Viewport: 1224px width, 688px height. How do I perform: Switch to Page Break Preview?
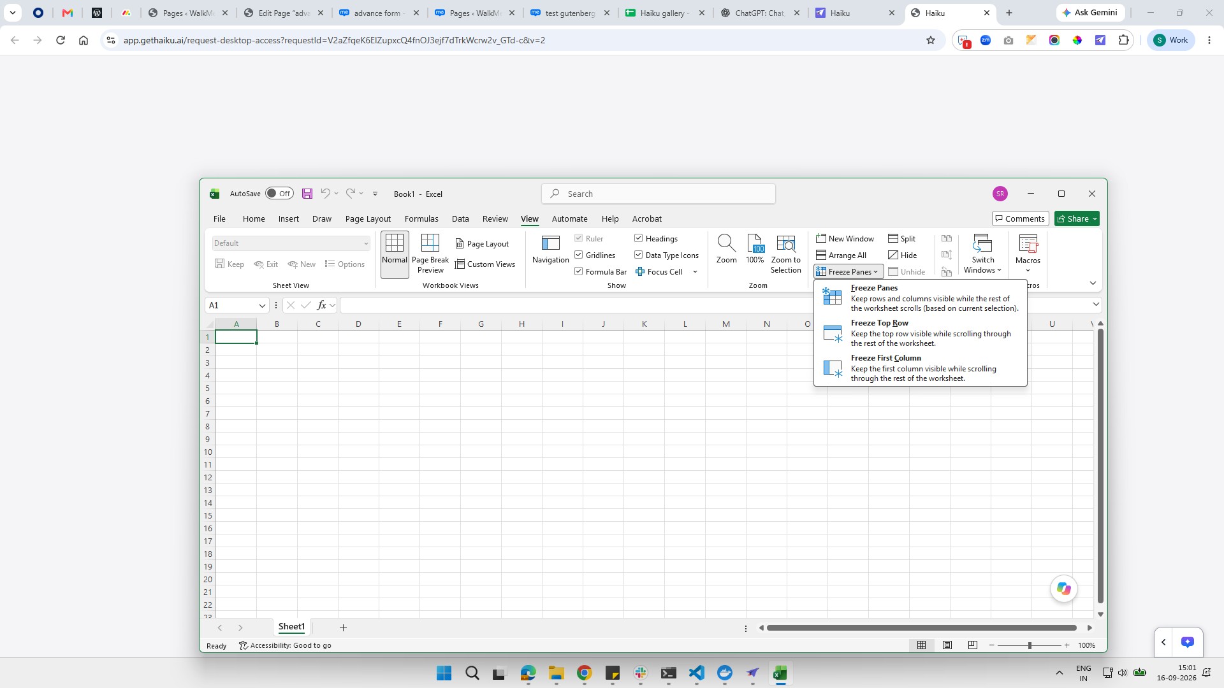click(430, 255)
